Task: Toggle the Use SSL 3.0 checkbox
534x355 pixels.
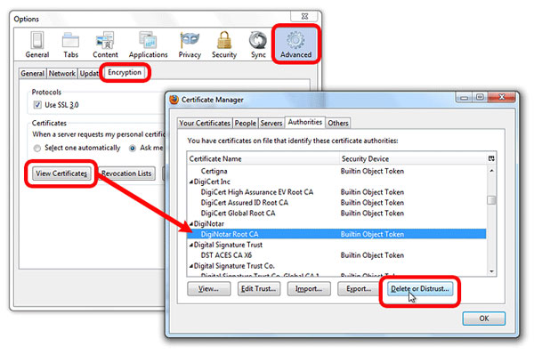Action: pyautogui.click(x=37, y=105)
